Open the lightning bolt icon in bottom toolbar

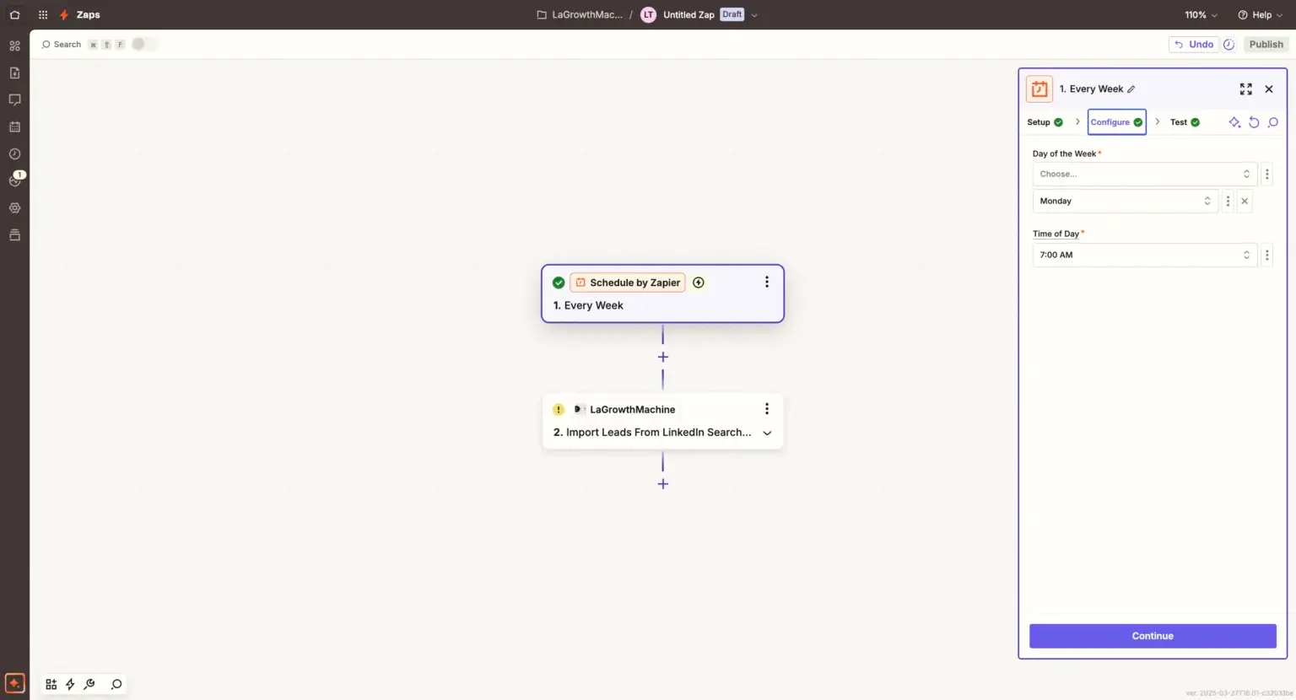(70, 684)
